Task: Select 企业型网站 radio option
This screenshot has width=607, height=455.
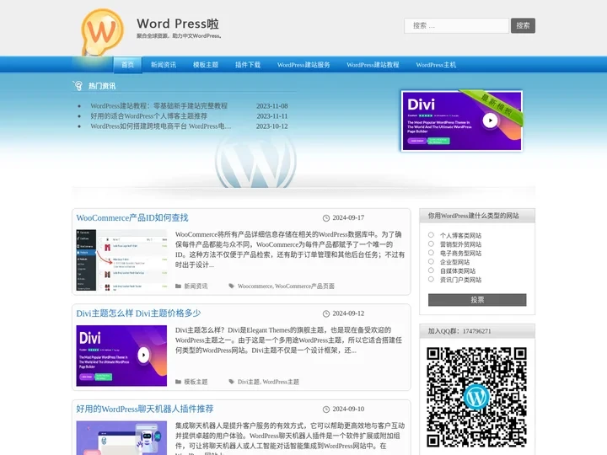Action: click(x=431, y=261)
